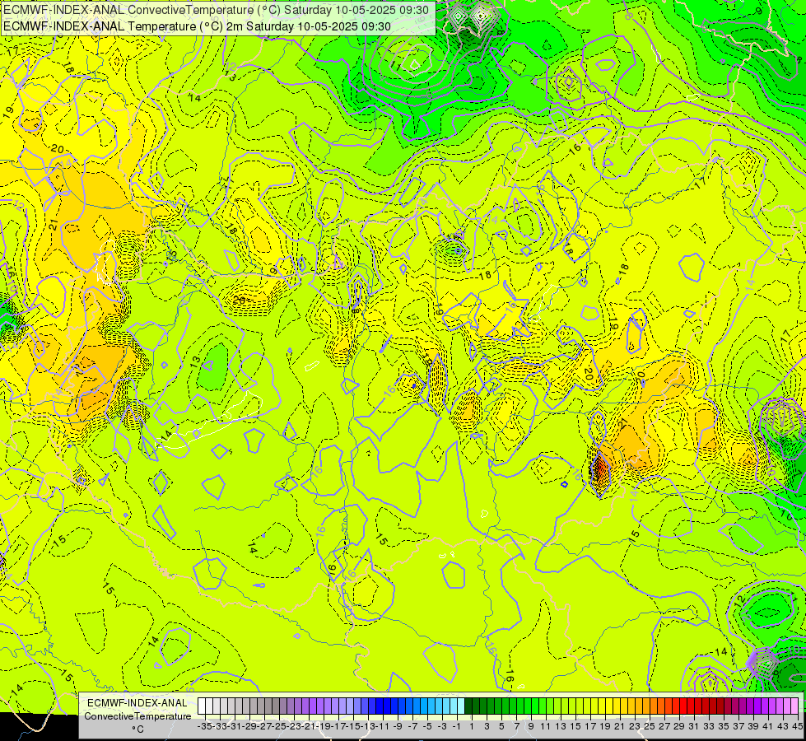Click the legend scale value 43
Image resolution: width=806 pixels, height=741 pixels.
[x=783, y=727]
